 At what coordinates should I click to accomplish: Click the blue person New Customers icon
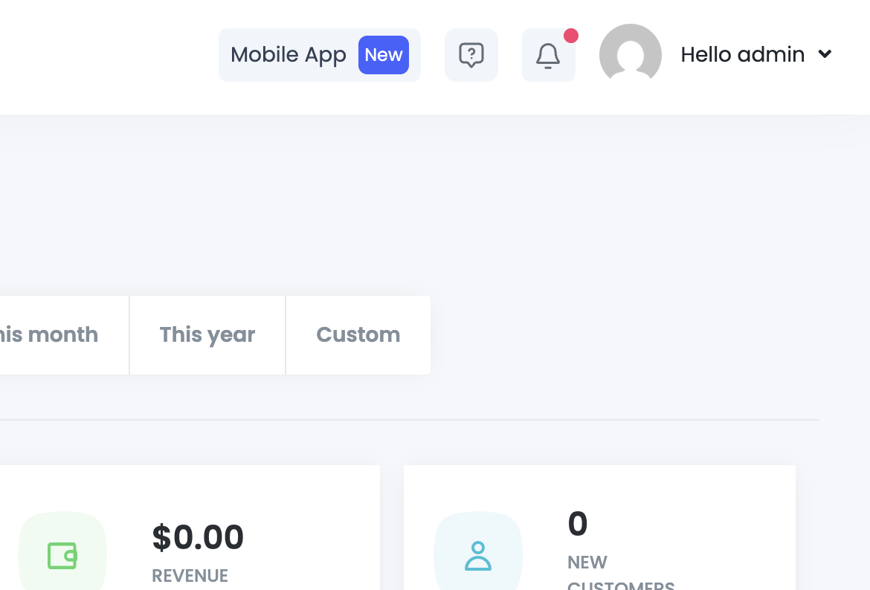(478, 556)
